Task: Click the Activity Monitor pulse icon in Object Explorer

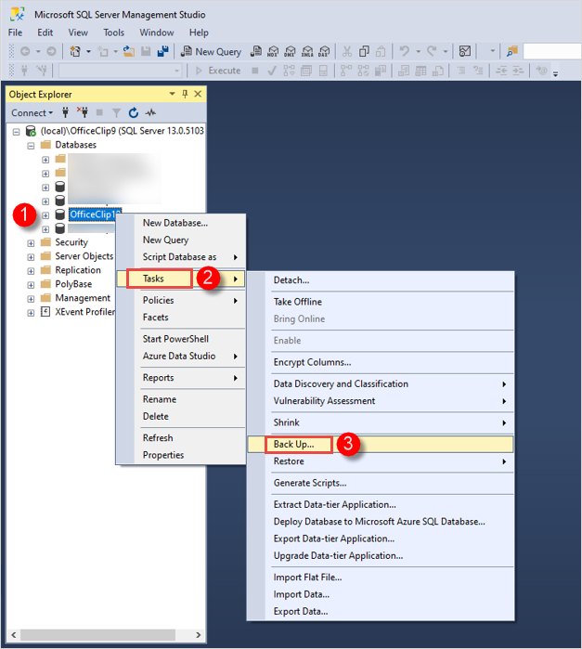Action: tap(150, 112)
